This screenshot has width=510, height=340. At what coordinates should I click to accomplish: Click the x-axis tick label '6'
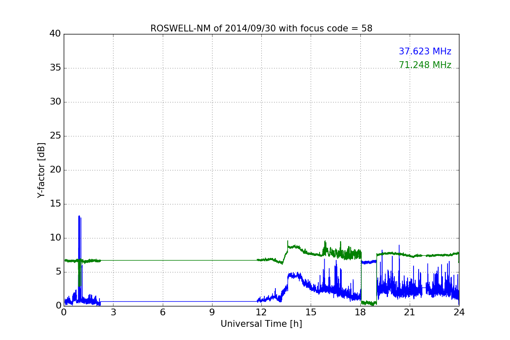click(x=163, y=312)
